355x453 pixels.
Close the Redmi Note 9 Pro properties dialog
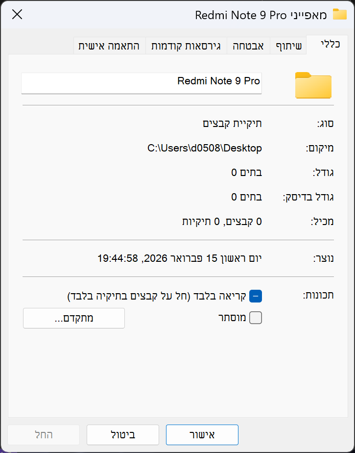tap(17, 15)
